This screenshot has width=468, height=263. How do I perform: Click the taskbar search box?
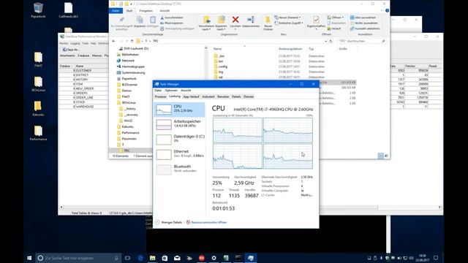(x=78, y=258)
